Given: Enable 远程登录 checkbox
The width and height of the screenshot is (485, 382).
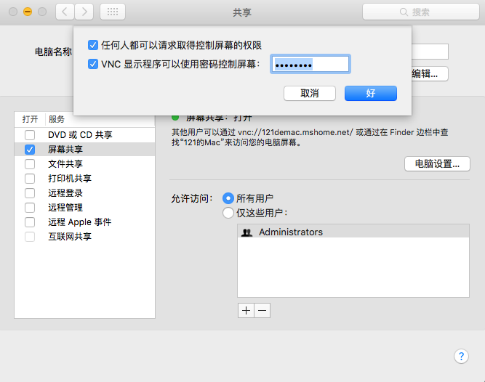Looking at the screenshot, I should click(30, 193).
